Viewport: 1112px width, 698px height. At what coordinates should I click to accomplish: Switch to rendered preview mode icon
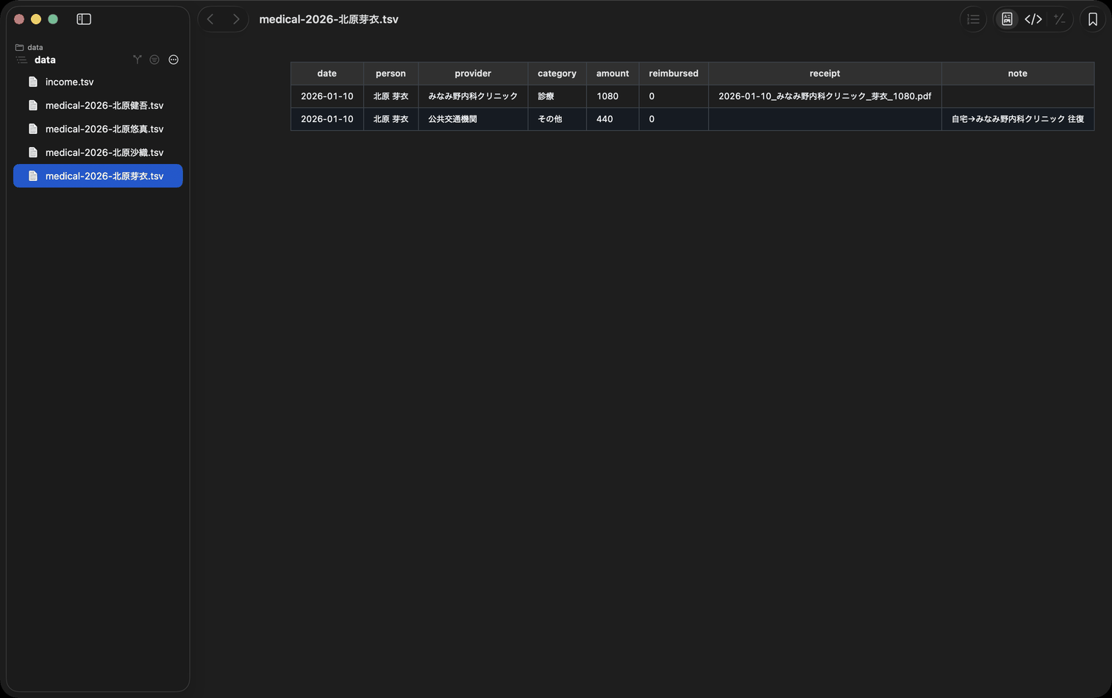[x=1008, y=19]
